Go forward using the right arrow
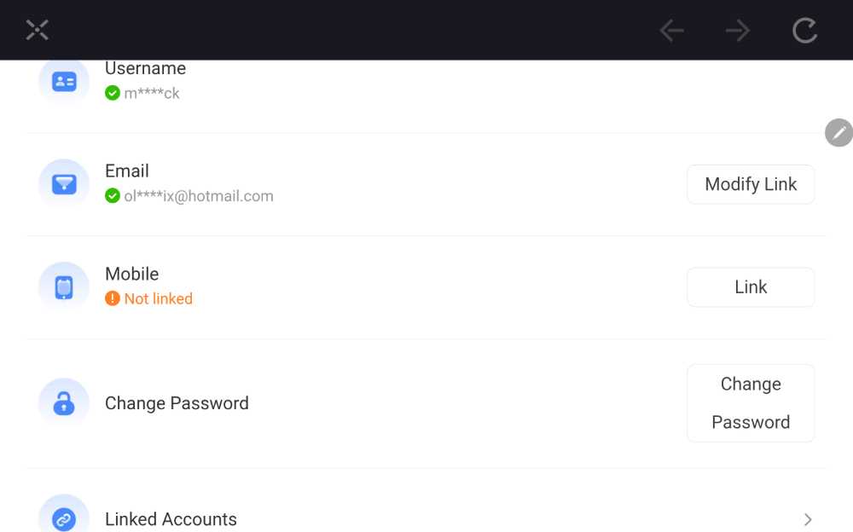 click(x=738, y=31)
